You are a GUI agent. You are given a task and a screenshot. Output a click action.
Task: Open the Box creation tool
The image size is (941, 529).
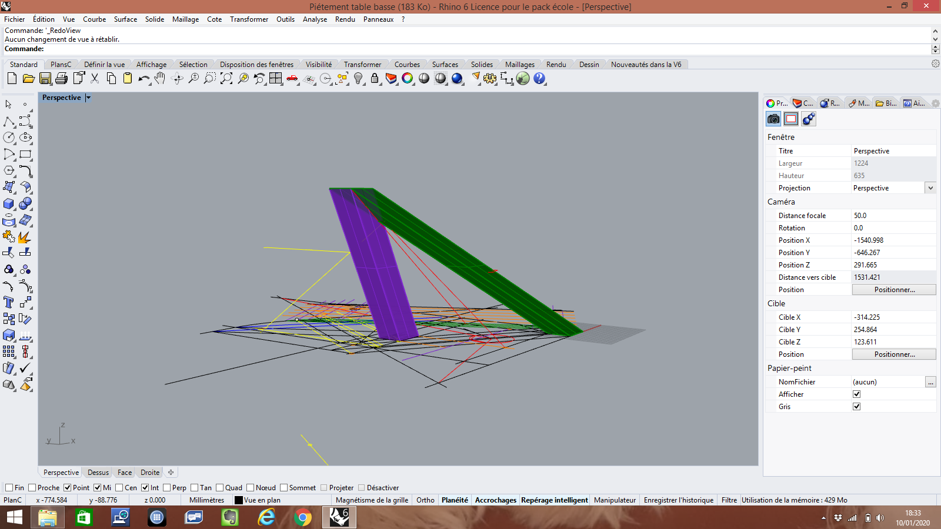(8, 204)
